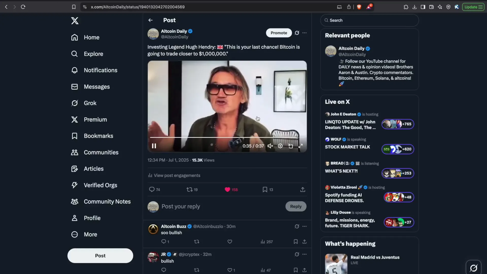This screenshot has width=487, height=274.
Task: Open Profile in sidebar
Action: [x=86, y=218]
